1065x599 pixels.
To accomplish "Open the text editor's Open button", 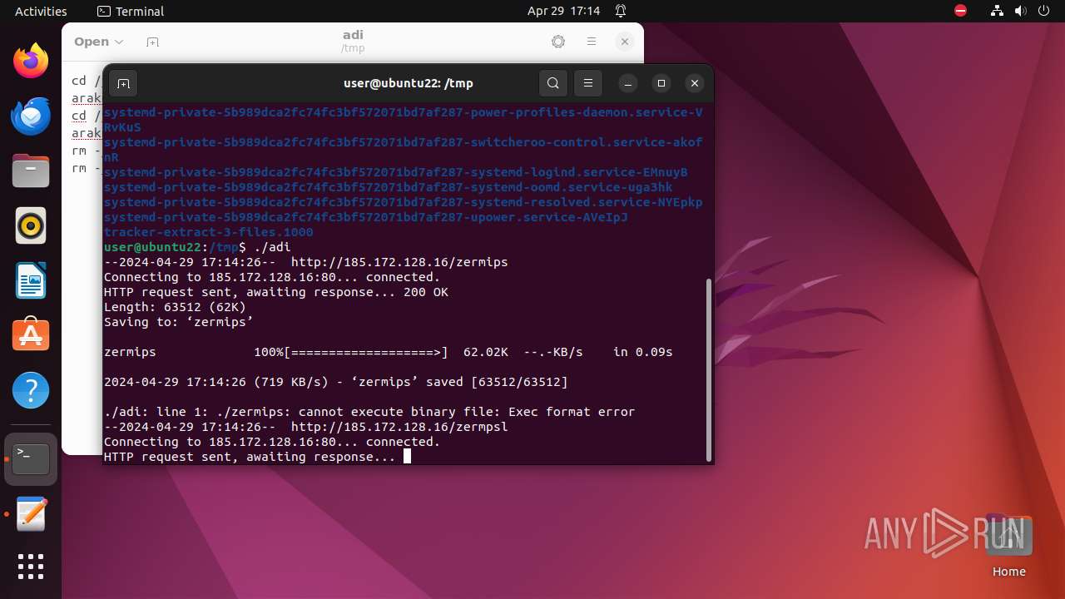I will click(x=92, y=42).
